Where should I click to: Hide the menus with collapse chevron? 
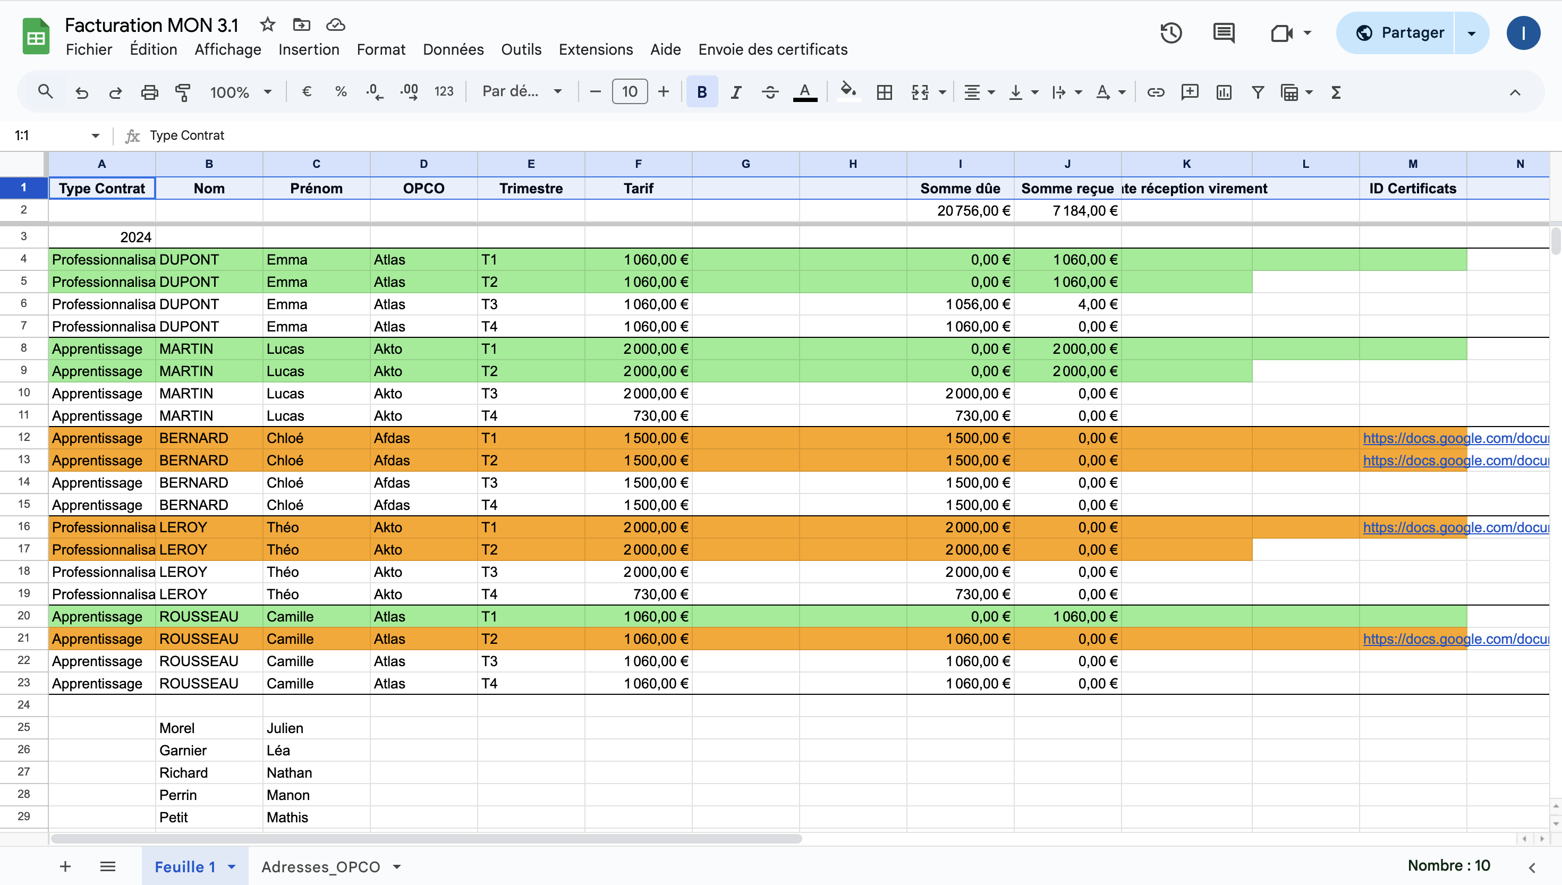coord(1515,92)
